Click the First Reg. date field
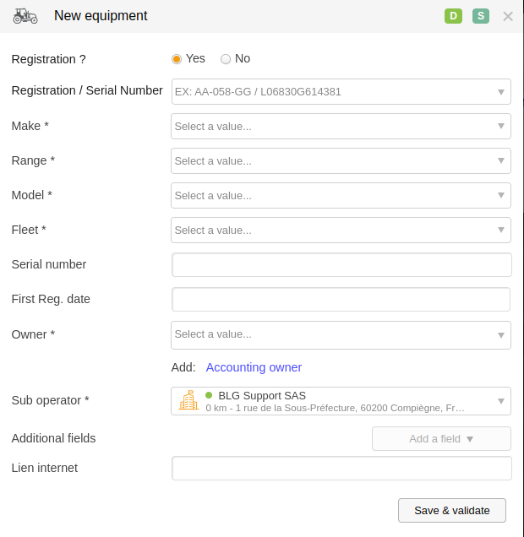Image resolution: width=524 pixels, height=537 pixels. tap(341, 300)
